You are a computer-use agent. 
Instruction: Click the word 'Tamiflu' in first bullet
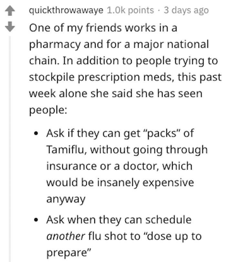point(65,149)
